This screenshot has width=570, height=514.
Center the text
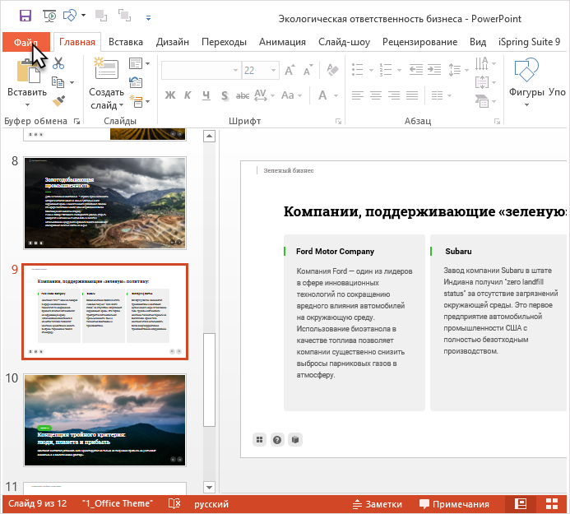point(376,95)
